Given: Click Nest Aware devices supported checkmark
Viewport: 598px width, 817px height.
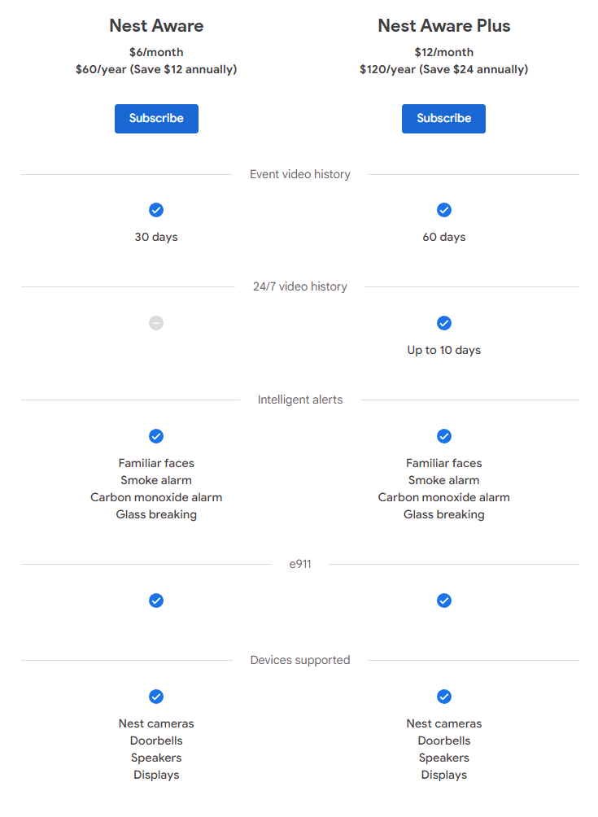Looking at the screenshot, I should pyautogui.click(x=156, y=697).
